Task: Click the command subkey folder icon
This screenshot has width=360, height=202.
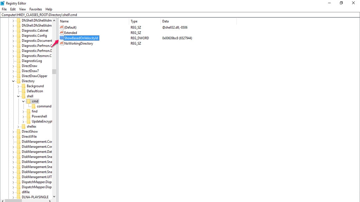Action: pos(33,106)
